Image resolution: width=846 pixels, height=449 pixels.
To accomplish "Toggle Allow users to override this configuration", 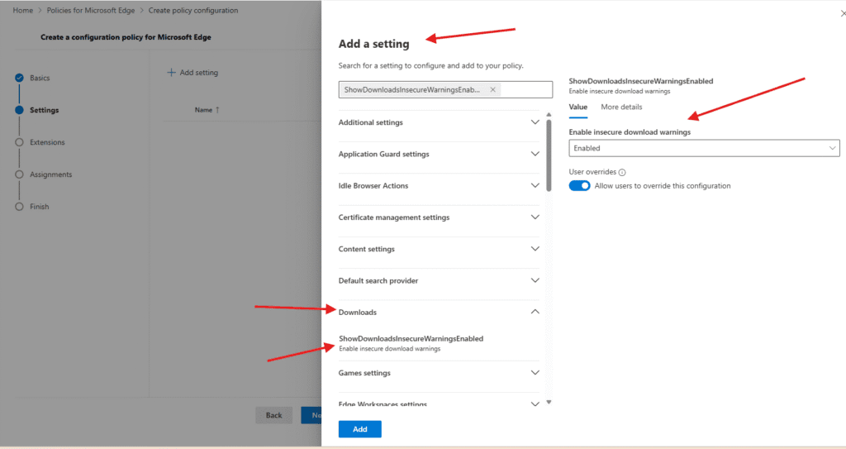I will [x=580, y=186].
